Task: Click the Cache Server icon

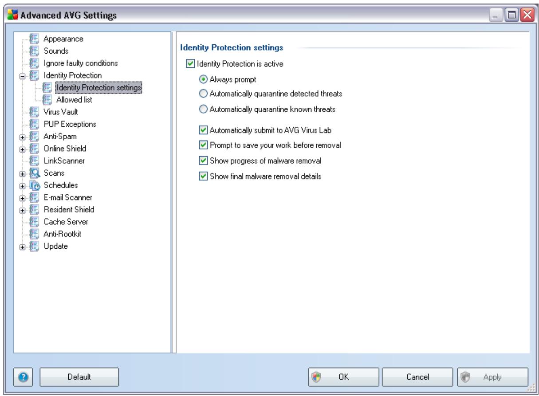Action: point(33,221)
